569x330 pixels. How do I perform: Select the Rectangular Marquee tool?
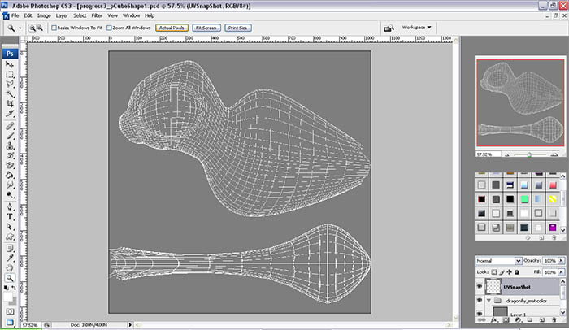point(10,75)
